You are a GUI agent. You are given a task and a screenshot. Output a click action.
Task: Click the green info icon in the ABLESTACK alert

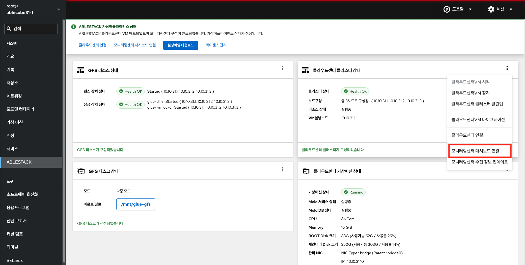(x=74, y=27)
